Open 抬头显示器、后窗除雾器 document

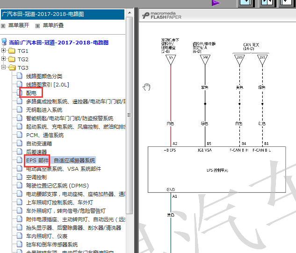click(x=73, y=227)
